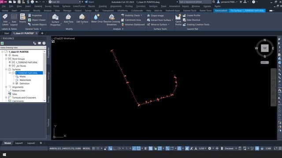
Task: Click the Drape Image button
Action: click(156, 16)
